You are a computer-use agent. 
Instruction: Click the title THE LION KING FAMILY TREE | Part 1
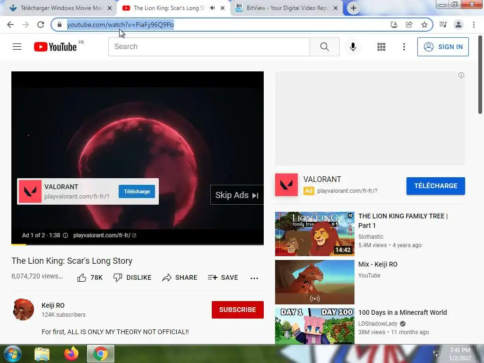[x=403, y=221]
